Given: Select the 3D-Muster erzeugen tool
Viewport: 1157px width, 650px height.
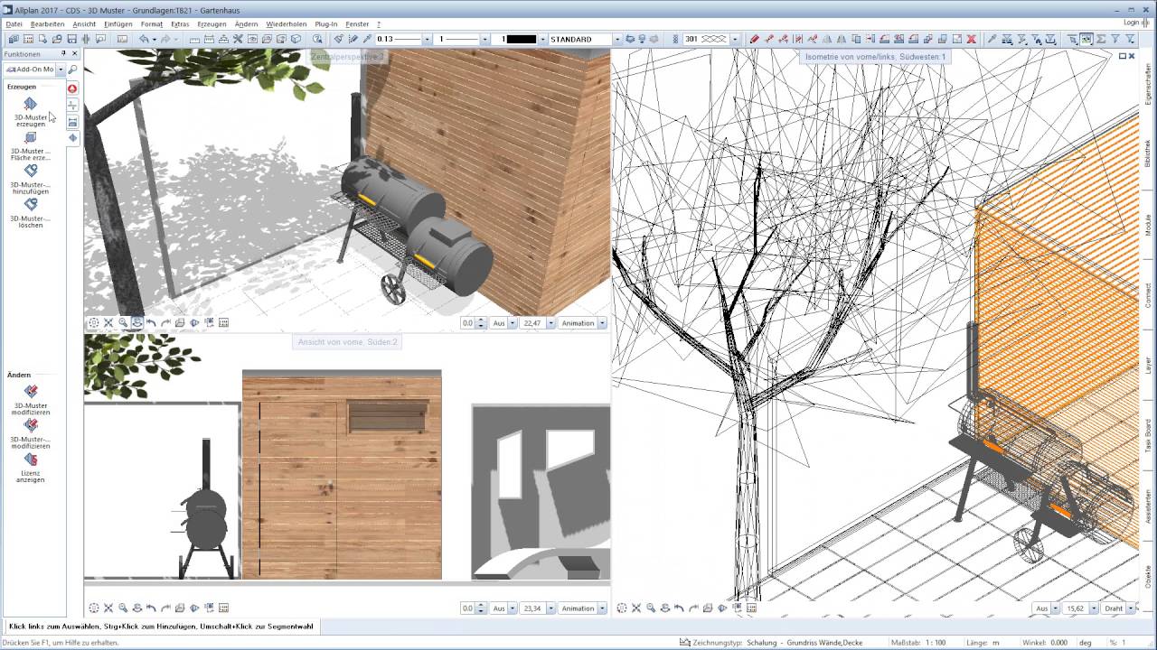Looking at the screenshot, I should (31, 112).
